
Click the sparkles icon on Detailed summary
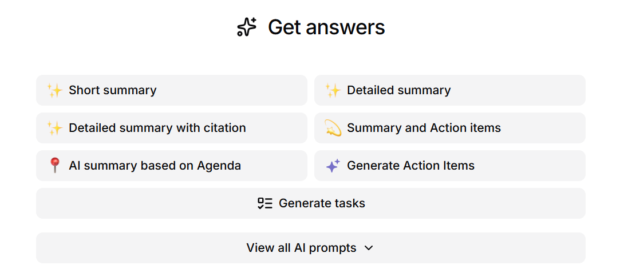coord(333,90)
